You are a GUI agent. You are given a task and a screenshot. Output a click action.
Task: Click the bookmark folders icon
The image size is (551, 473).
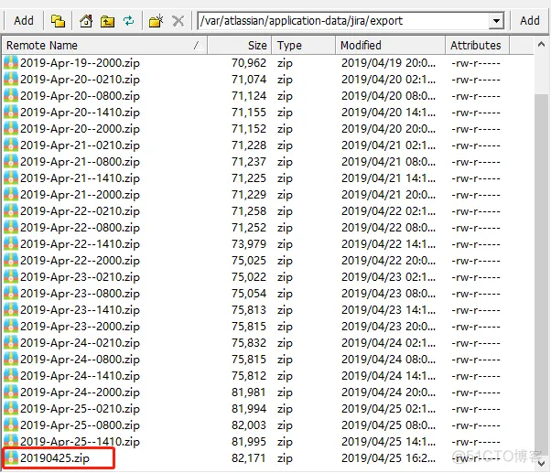pos(58,21)
